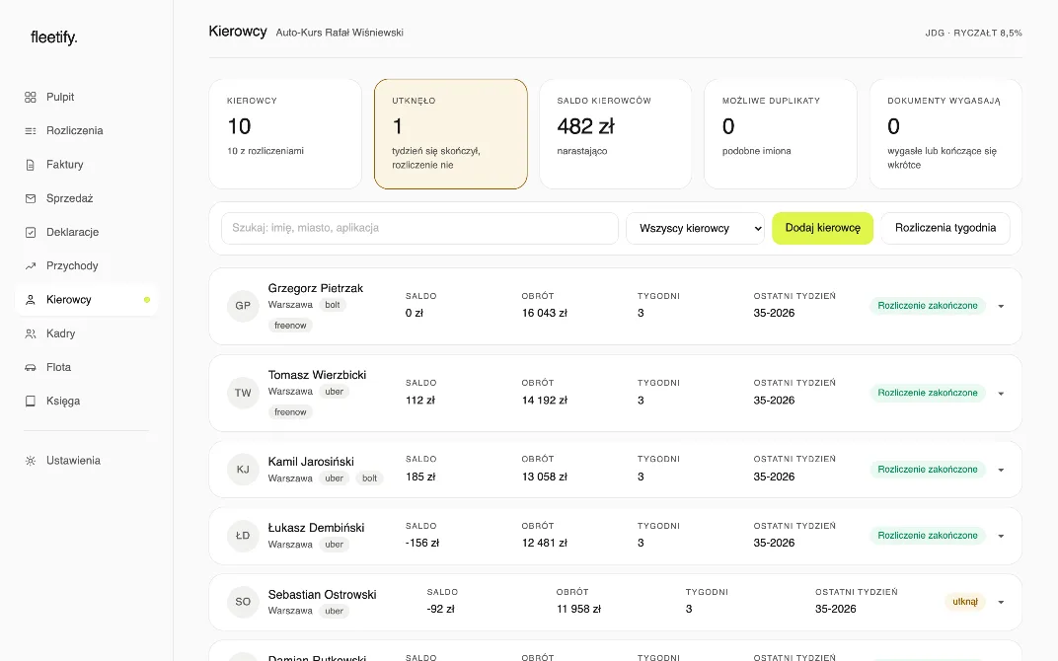
Task: Click the Rozliczenia list icon in sidebar
Action: (31, 131)
